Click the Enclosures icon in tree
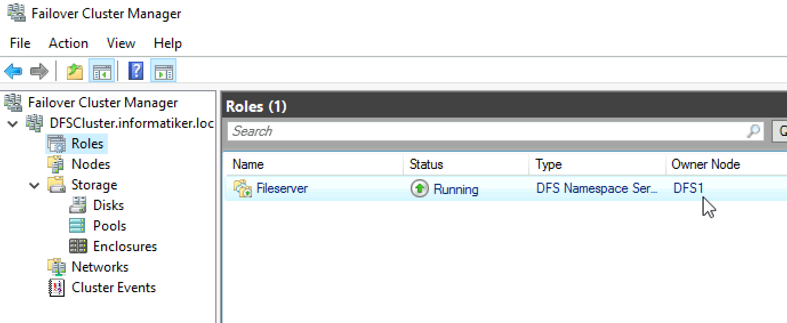This screenshot has height=323, width=787. 78,247
